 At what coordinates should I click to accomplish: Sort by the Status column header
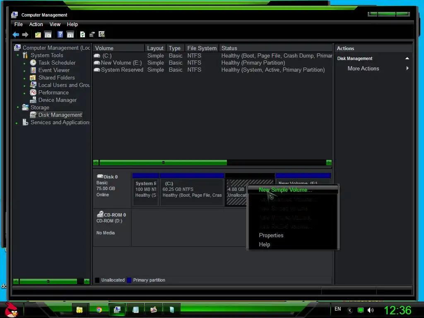pos(275,48)
